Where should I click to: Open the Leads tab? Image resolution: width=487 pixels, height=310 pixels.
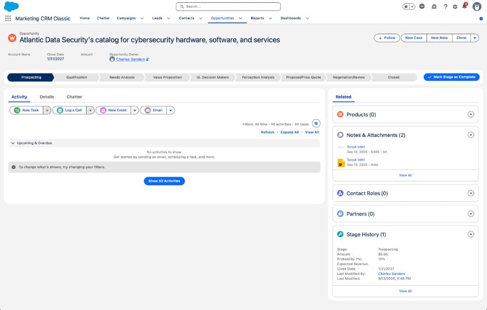157,19
